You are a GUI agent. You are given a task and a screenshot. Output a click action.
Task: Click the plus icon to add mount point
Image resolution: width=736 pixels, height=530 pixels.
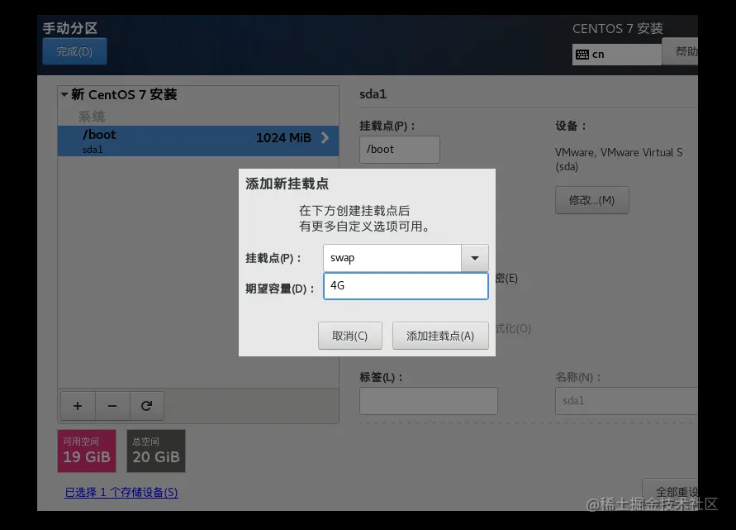point(78,405)
